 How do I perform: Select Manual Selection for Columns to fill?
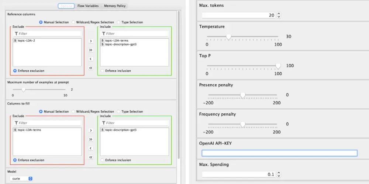[x=54, y=112]
